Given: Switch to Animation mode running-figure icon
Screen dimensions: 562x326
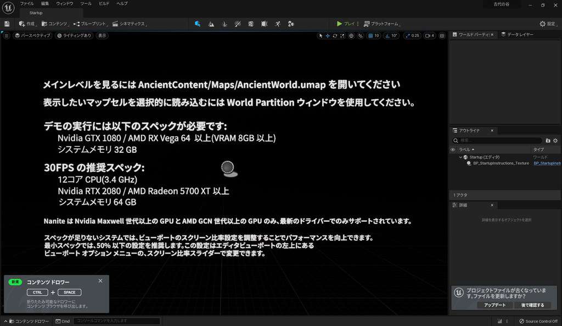Looking at the screenshot, I should tap(277, 24).
